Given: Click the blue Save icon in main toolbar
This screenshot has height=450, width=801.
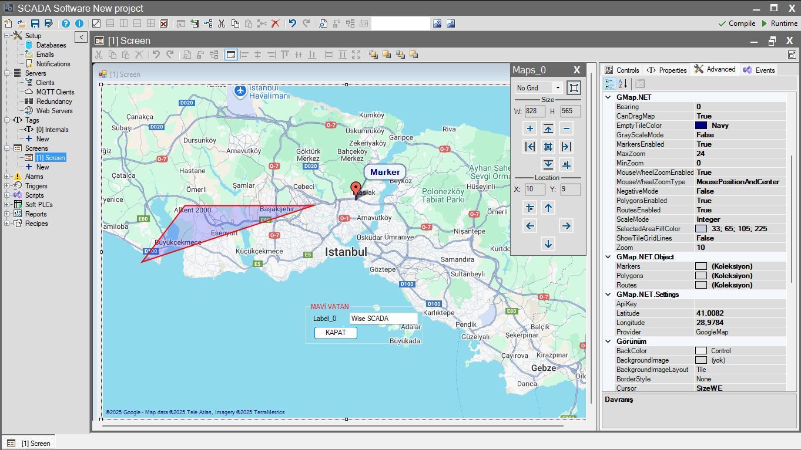Looking at the screenshot, I should pos(35,23).
